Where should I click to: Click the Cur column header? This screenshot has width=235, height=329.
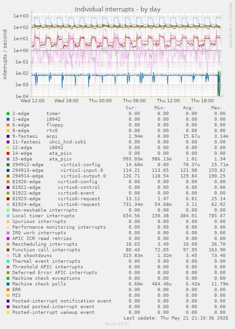tap(131, 108)
